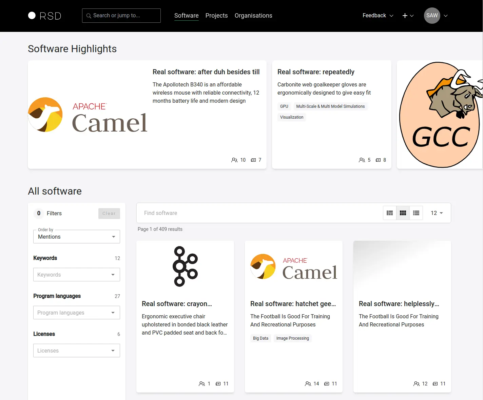Open the plus add-new menu
483x400 pixels.
tap(408, 16)
